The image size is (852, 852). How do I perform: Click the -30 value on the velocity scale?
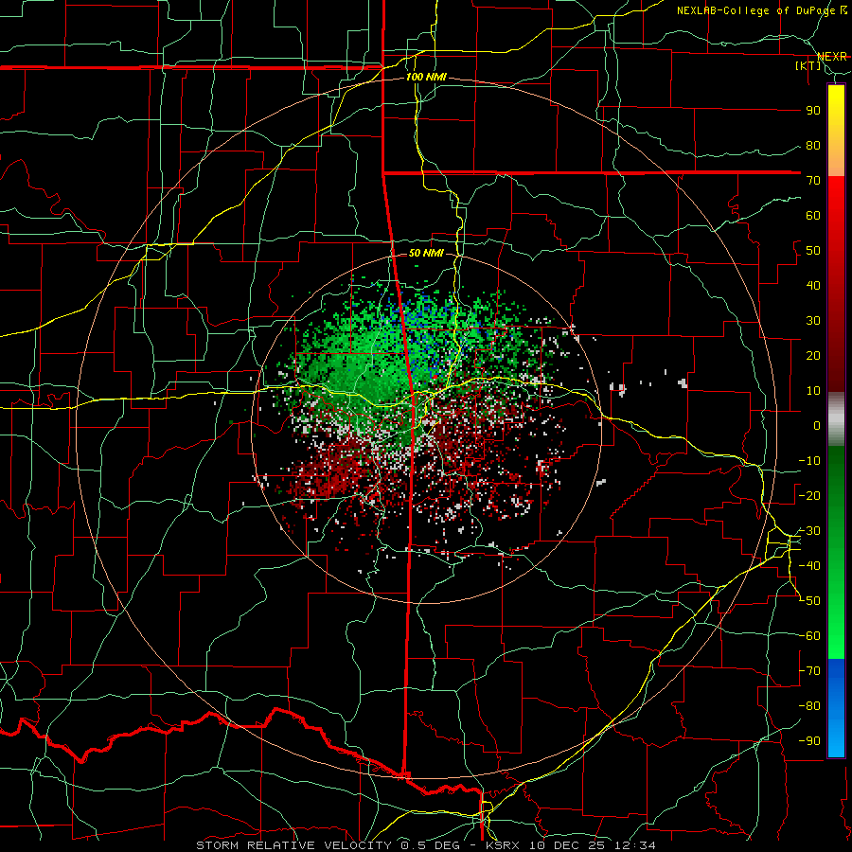coord(809,531)
